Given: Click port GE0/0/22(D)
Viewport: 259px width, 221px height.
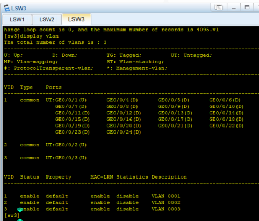Looking at the screenshot, I should click(226, 126).
